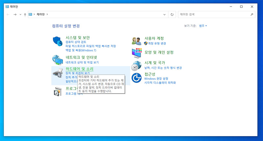Minimize the 제어판 window
The image size is (263, 141).
point(231,7)
